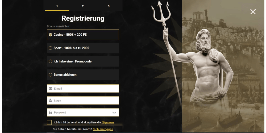Close the registration dialog with X

253,12
